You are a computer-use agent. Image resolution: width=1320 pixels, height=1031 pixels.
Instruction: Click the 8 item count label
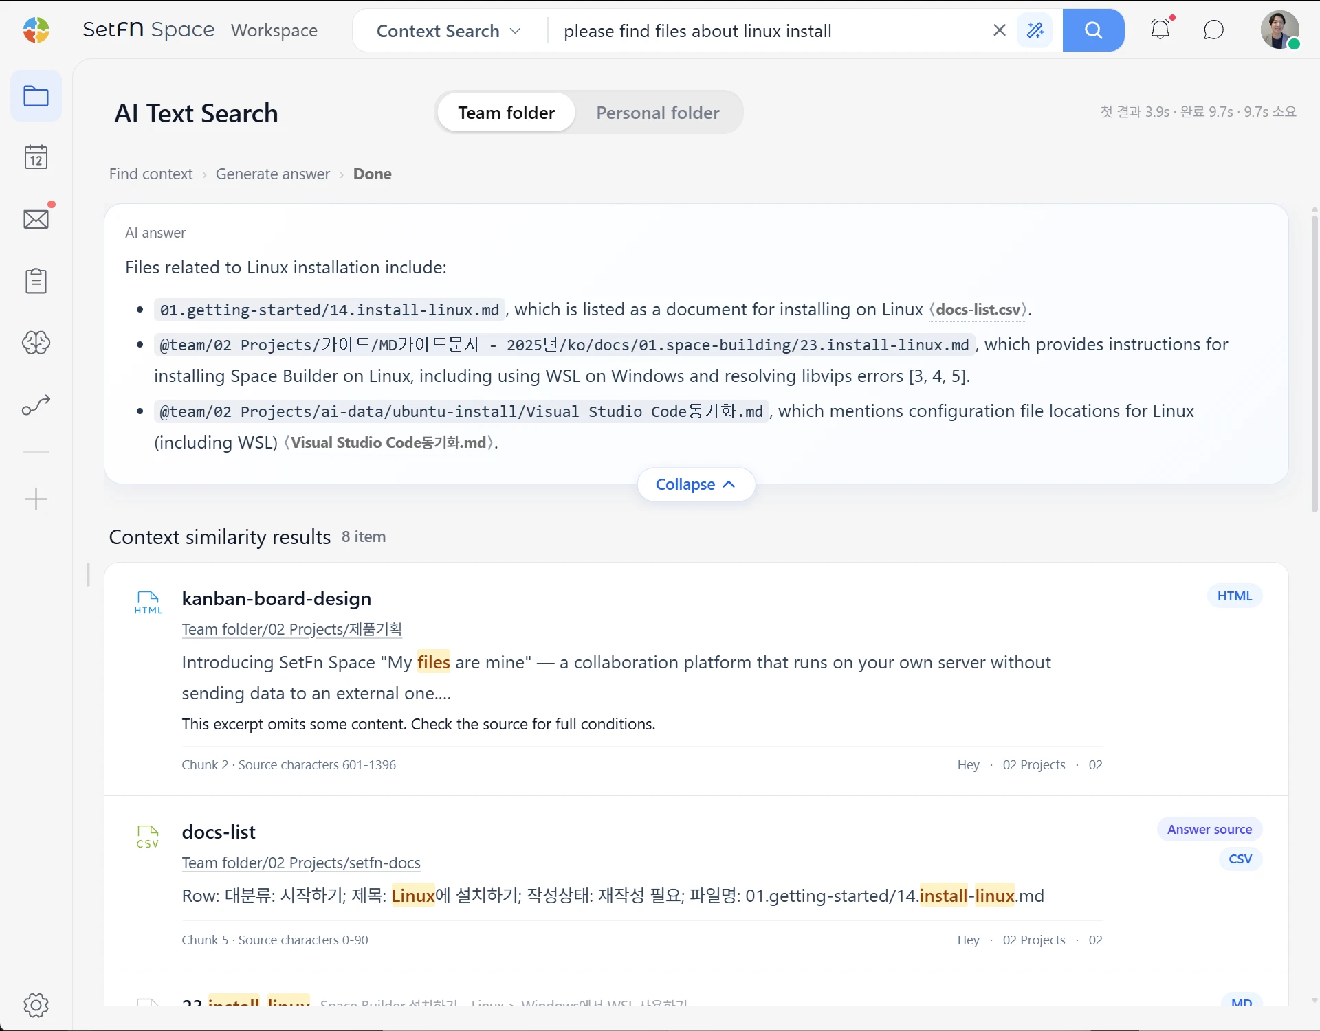(x=364, y=536)
